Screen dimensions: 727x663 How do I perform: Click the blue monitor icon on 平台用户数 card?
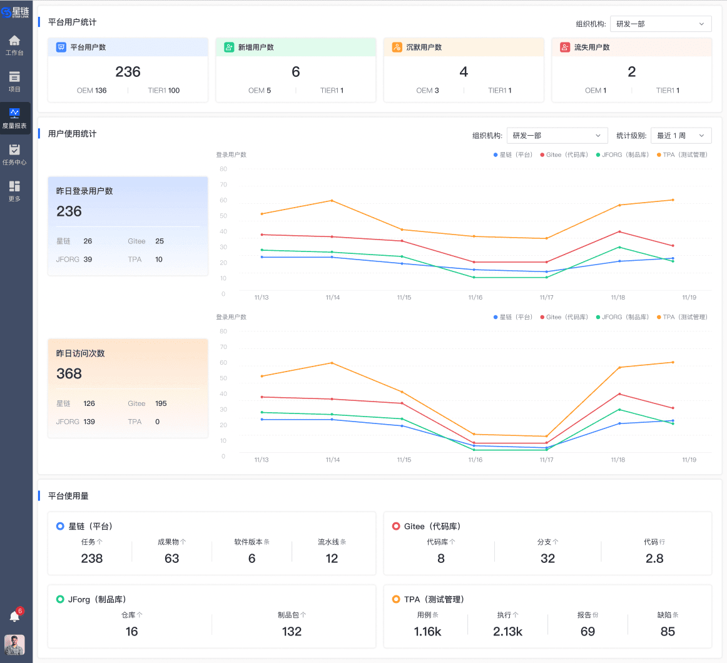(x=62, y=46)
